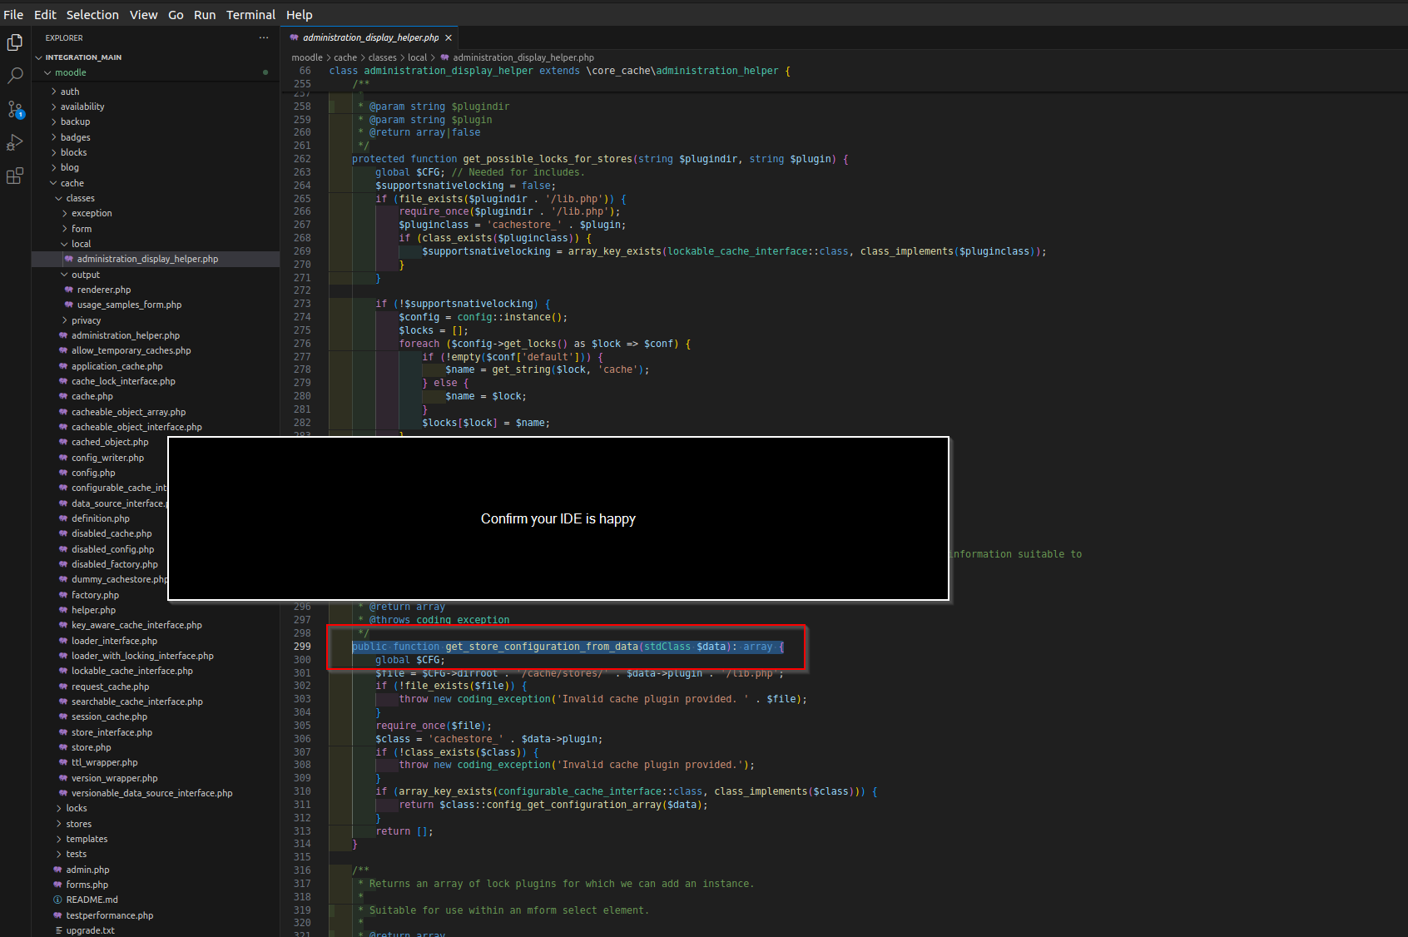Collapse the output folder

pos(65,275)
